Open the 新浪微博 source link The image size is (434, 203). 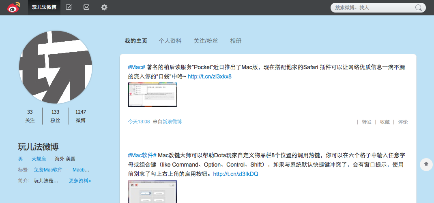tap(172, 122)
